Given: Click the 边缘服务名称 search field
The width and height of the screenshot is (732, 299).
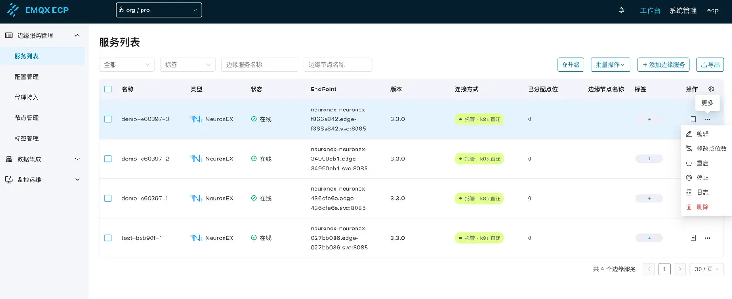Looking at the screenshot, I should 259,64.
